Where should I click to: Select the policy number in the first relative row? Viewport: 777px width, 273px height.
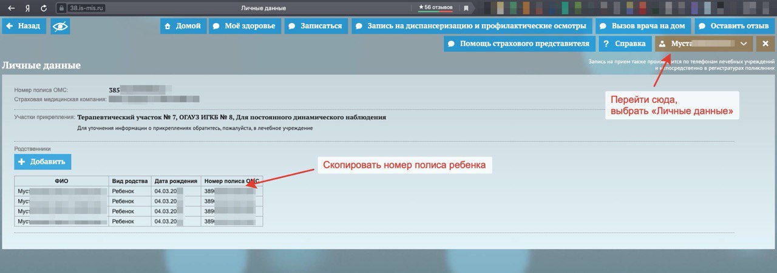(232, 191)
